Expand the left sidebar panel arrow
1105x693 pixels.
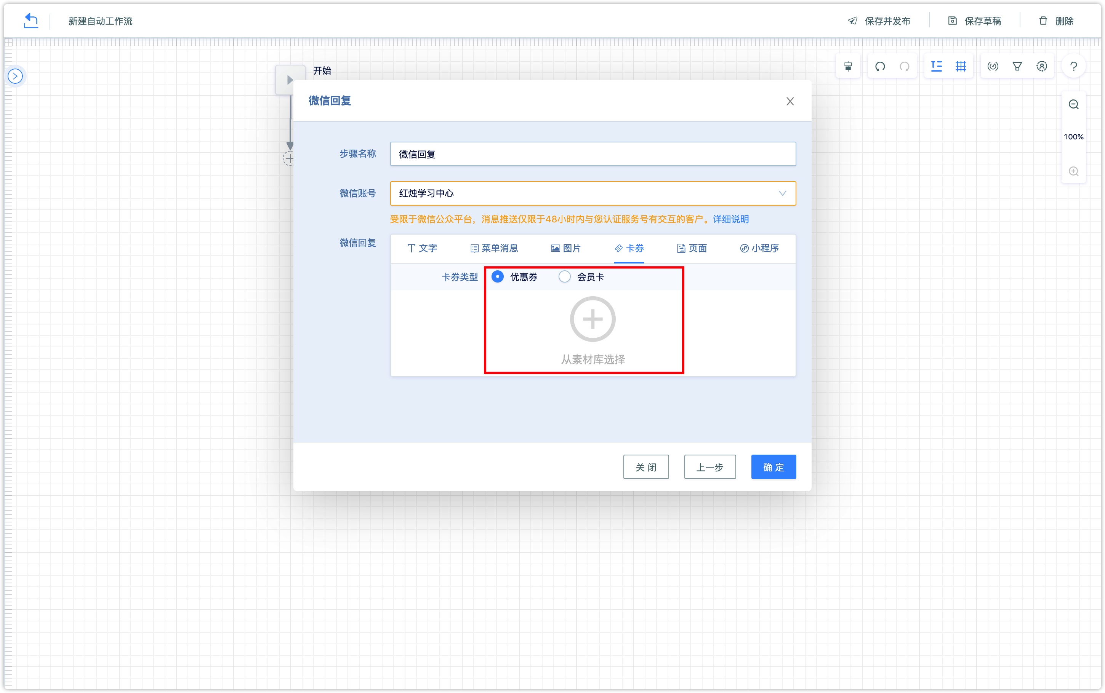click(15, 76)
